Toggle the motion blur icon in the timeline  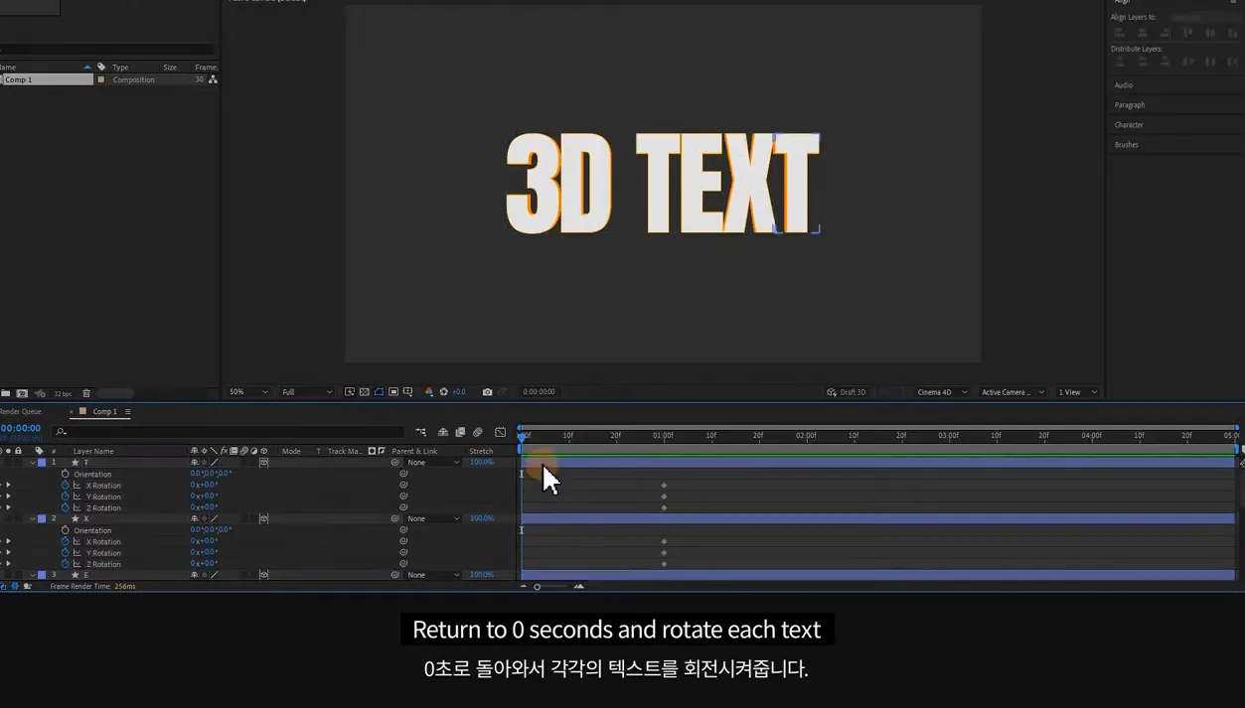(478, 432)
